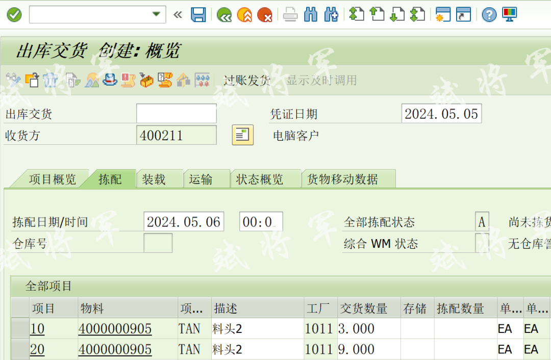Go to Previous Page icon
The image size is (551, 360).
tap(377, 15)
